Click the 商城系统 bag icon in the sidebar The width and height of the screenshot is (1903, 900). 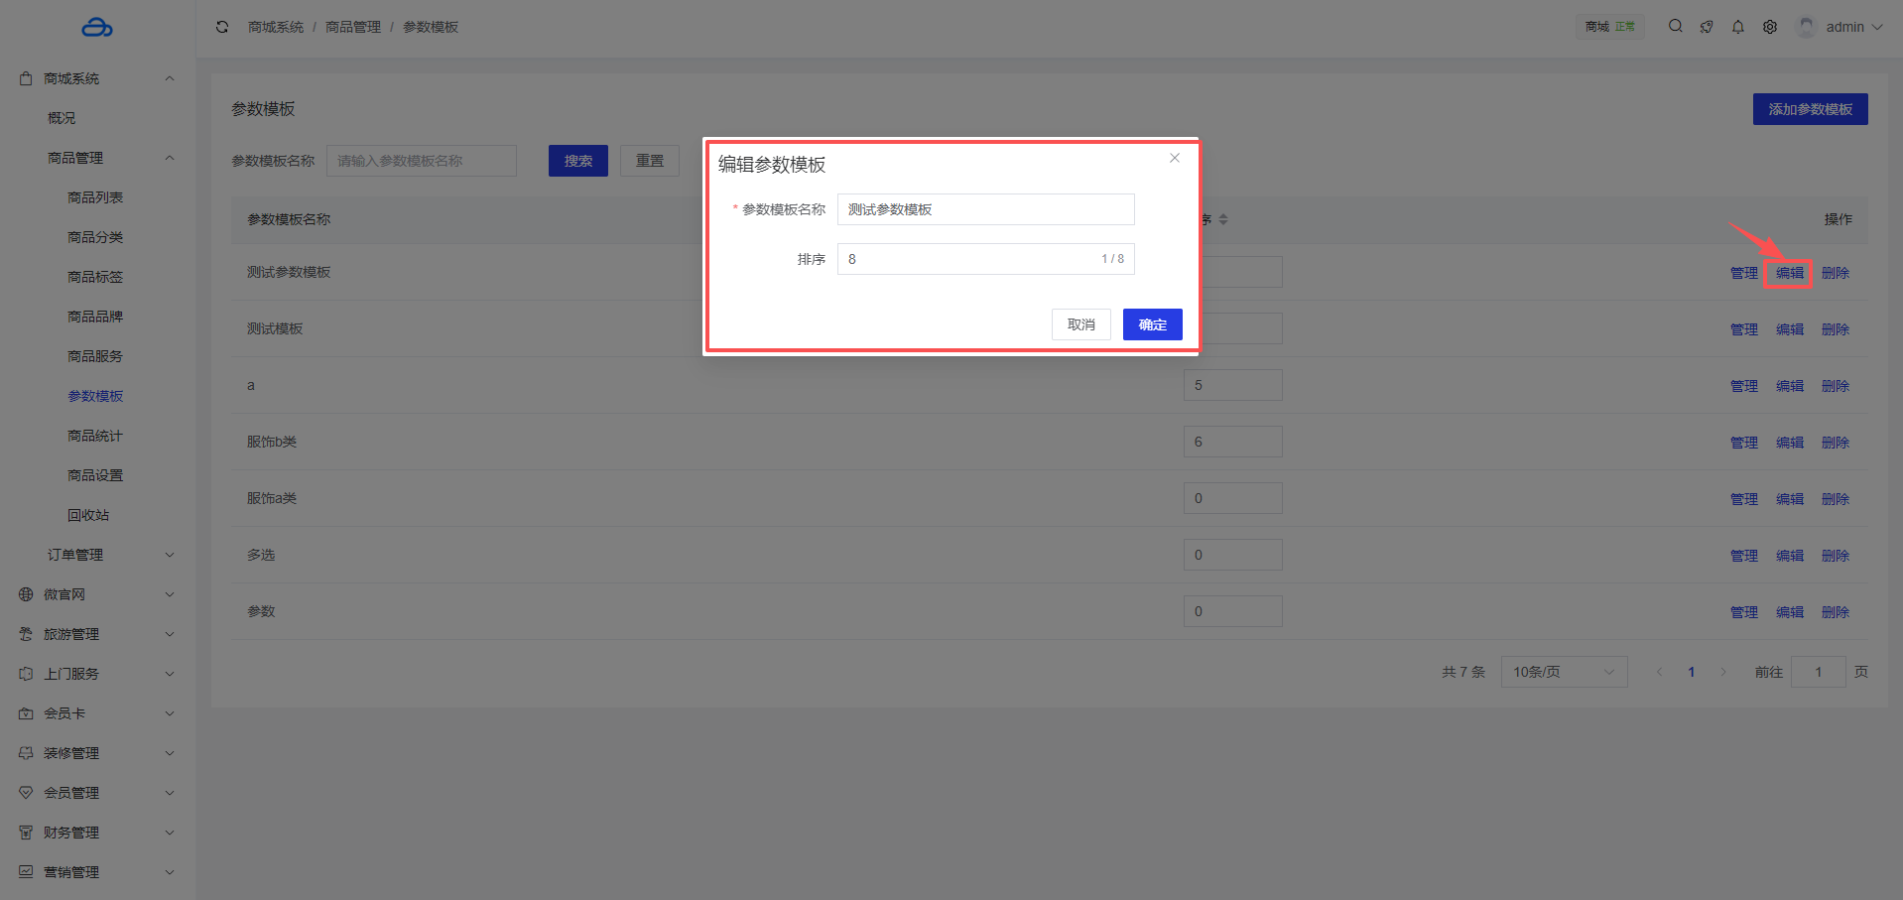coord(26,78)
